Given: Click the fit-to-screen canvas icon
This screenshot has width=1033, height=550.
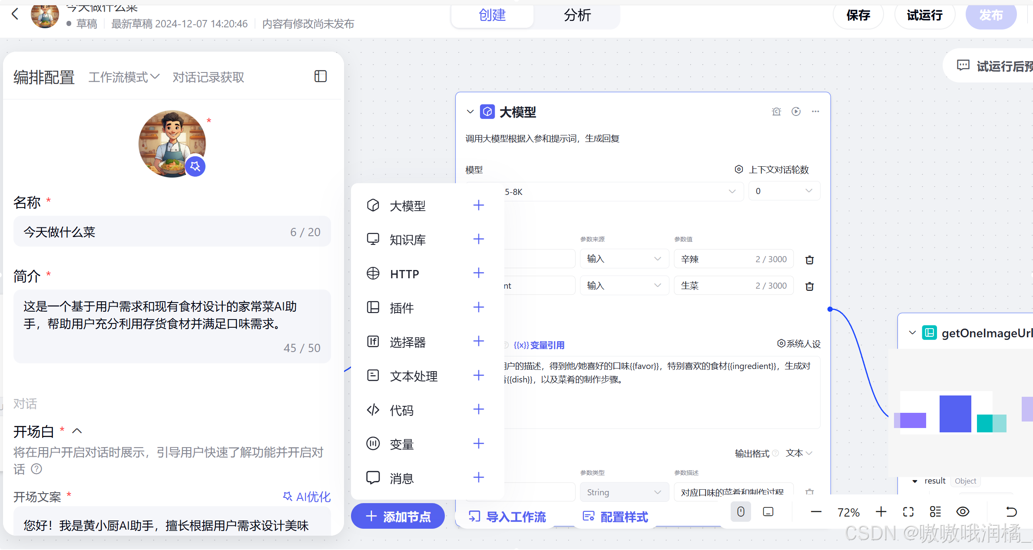Looking at the screenshot, I should (908, 512).
